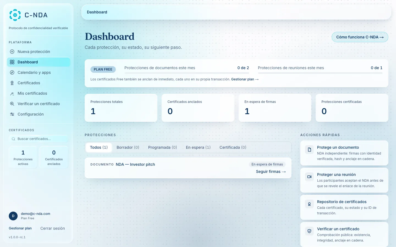Click the C-NDA logo icon
This screenshot has width=396, height=247.
(x=15, y=15)
